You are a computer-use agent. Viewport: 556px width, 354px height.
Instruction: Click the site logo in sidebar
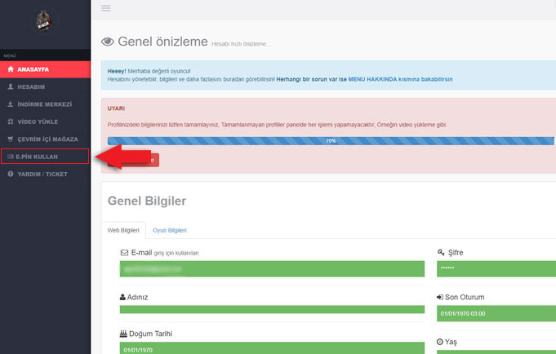(44, 23)
